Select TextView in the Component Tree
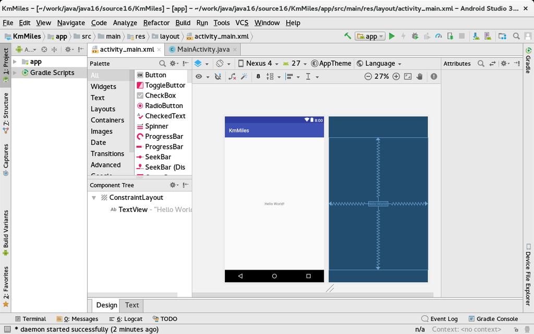534x334 pixels. (133, 210)
